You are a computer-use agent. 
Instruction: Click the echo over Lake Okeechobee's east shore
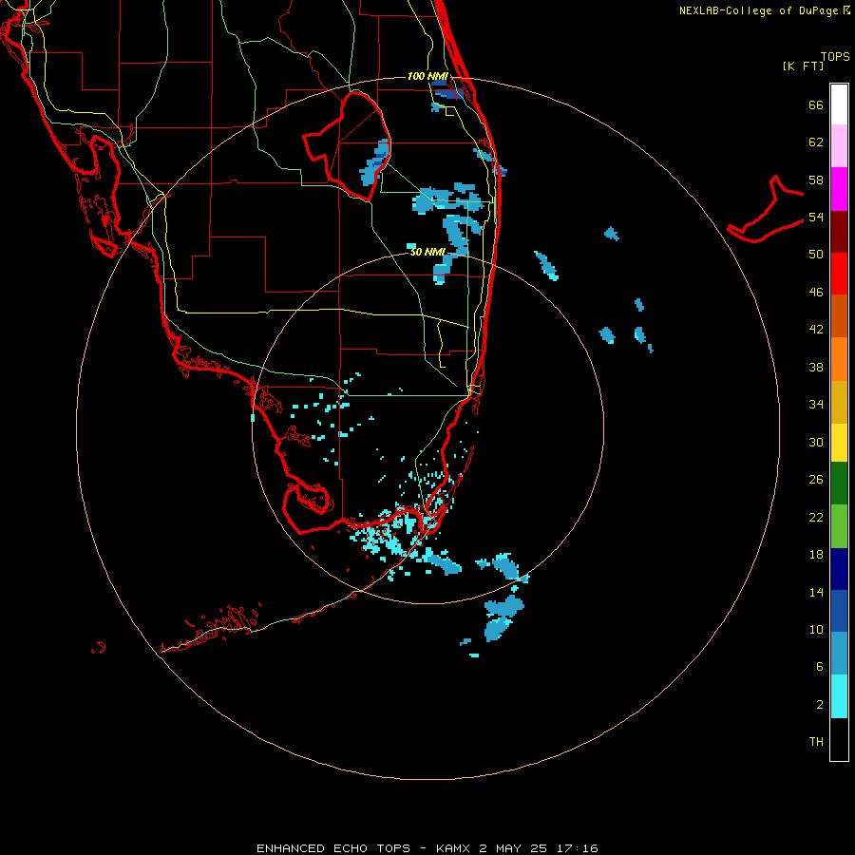374,163
